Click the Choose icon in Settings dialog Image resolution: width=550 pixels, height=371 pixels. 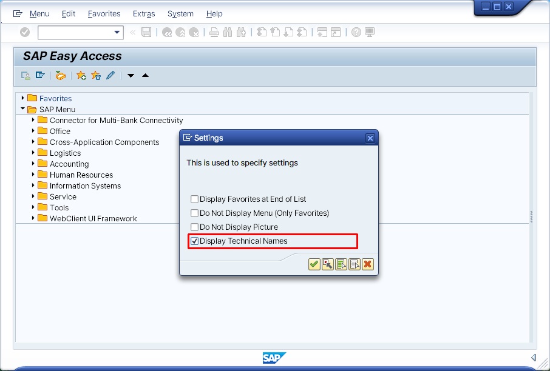[x=328, y=264]
